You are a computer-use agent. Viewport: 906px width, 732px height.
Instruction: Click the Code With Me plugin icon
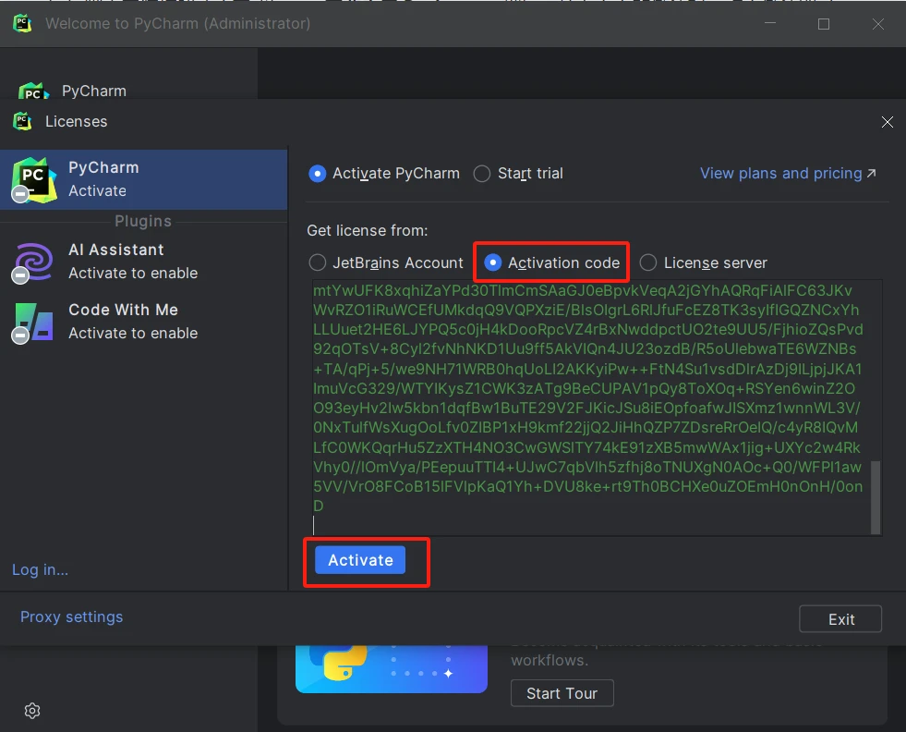(34, 322)
